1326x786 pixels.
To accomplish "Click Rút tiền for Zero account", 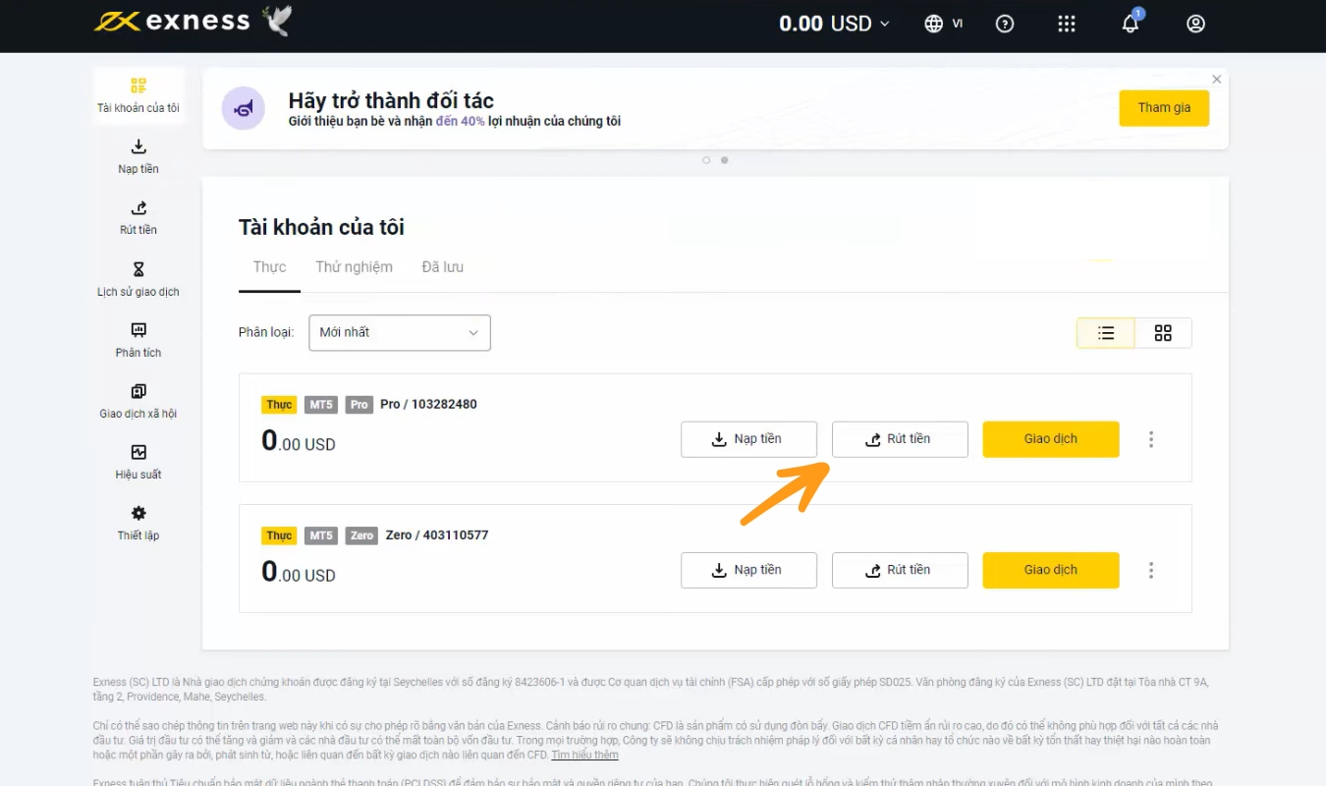I will point(900,570).
